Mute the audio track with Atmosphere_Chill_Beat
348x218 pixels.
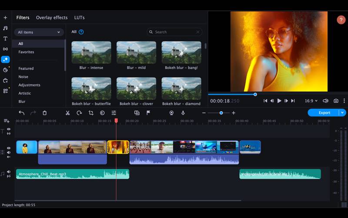tap(9, 172)
